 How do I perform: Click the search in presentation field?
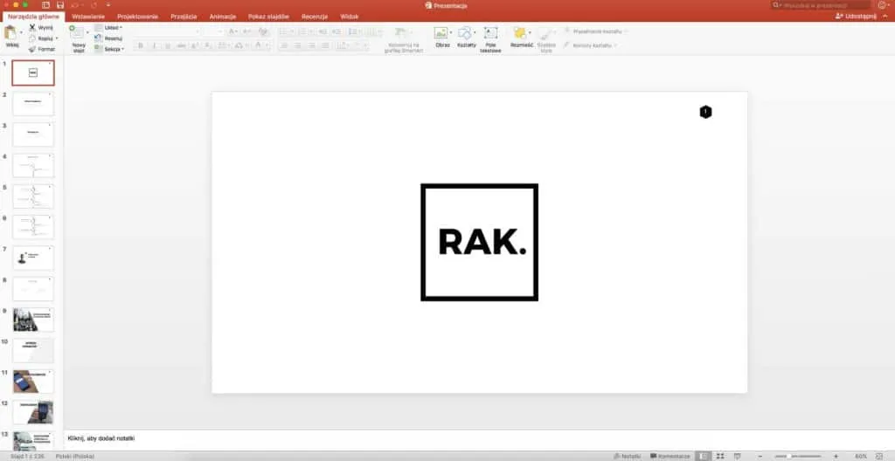pos(820,4)
